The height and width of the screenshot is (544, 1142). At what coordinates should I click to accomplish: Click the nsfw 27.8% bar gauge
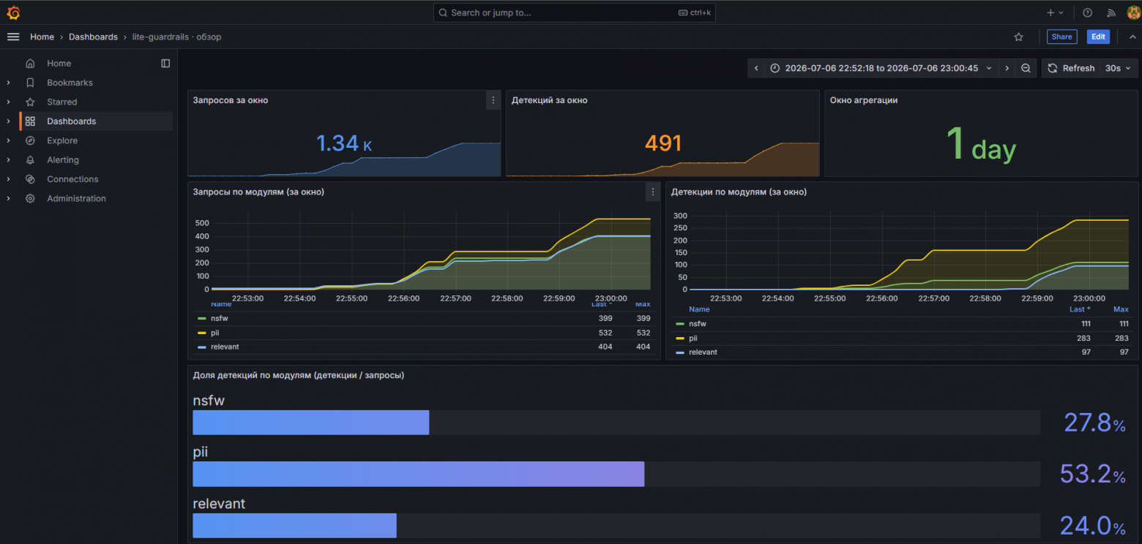(x=616, y=423)
